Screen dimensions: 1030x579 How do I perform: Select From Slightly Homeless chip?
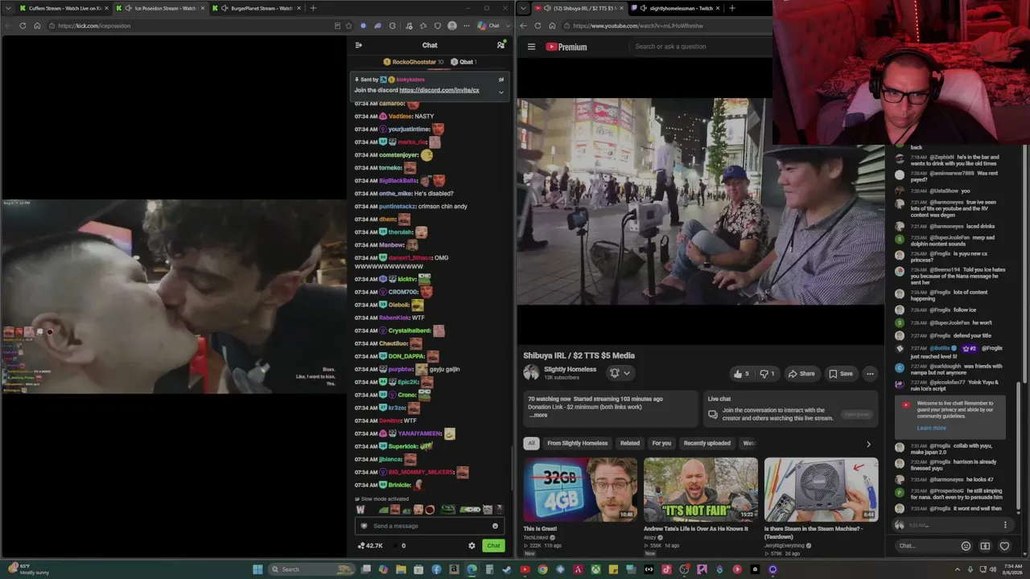tap(578, 443)
